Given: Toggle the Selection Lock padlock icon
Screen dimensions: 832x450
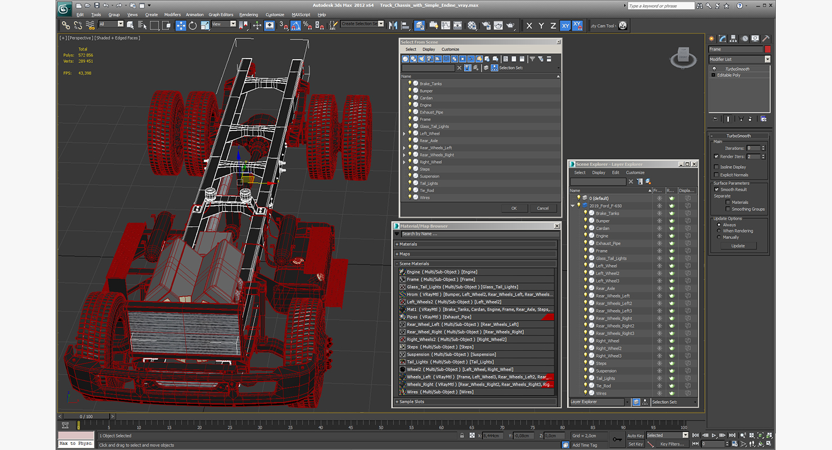Looking at the screenshot, I should 462,435.
